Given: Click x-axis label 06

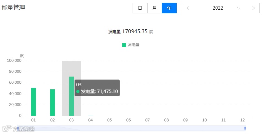Looking at the screenshot, I should click(128, 120).
